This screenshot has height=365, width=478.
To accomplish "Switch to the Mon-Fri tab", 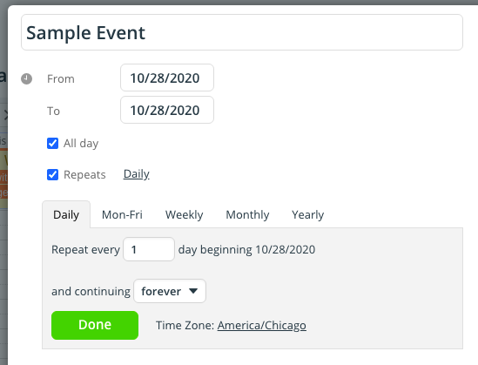I will point(122,214).
